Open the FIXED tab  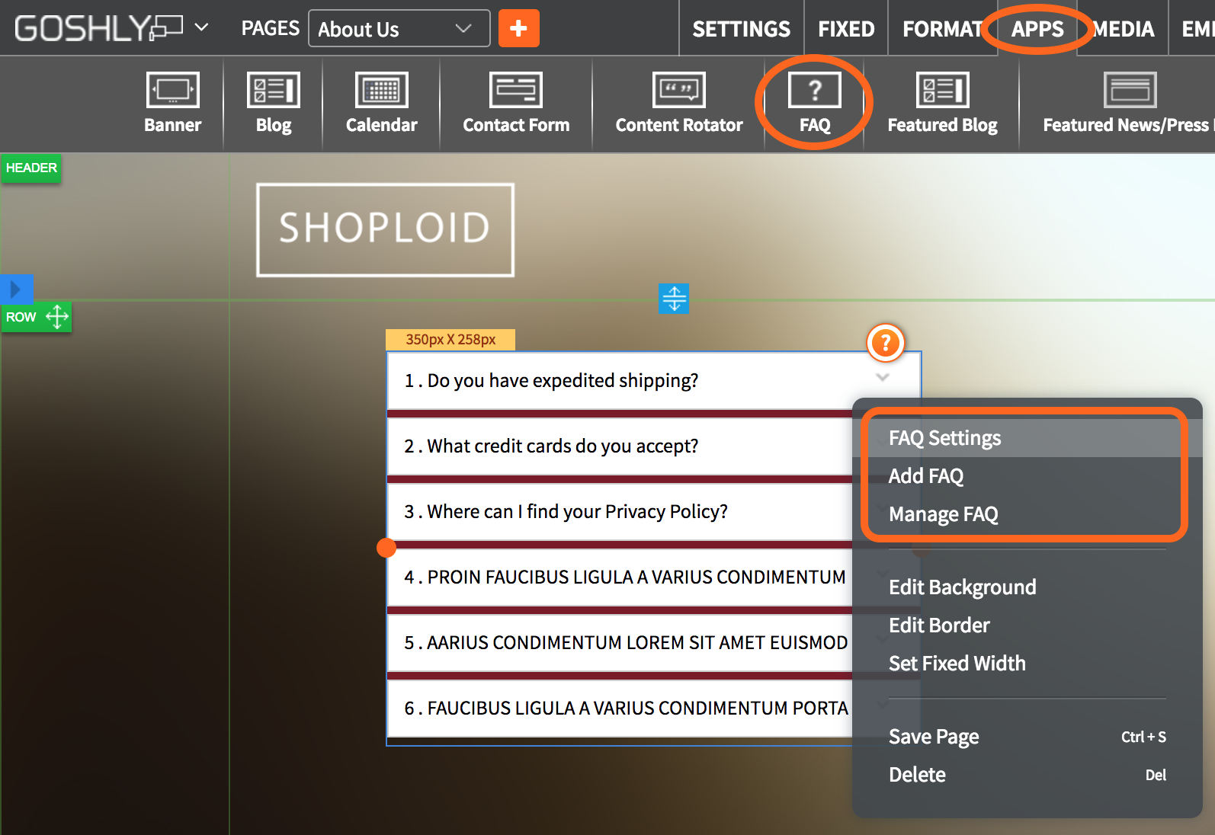coord(846,29)
